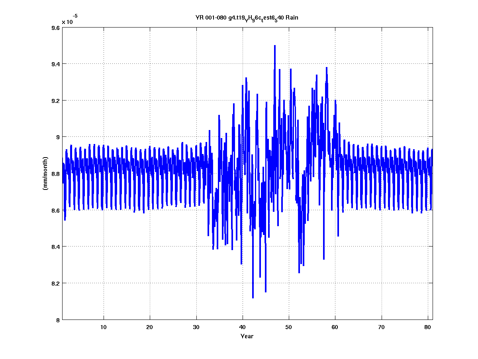Click x-axis tick label '80'
The height and width of the screenshot is (359, 478).
pos(428,327)
